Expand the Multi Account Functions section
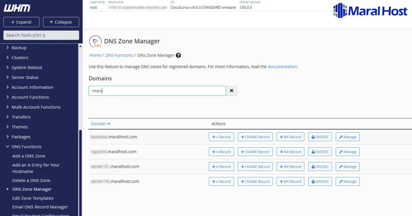The width and height of the screenshot is (412, 216). [x=36, y=107]
